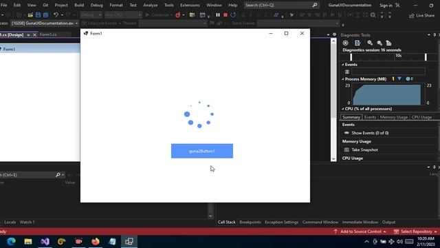440x248 pixels.
Task: Click the right diagnostics timeline selection handle
Action: click(x=426, y=57)
